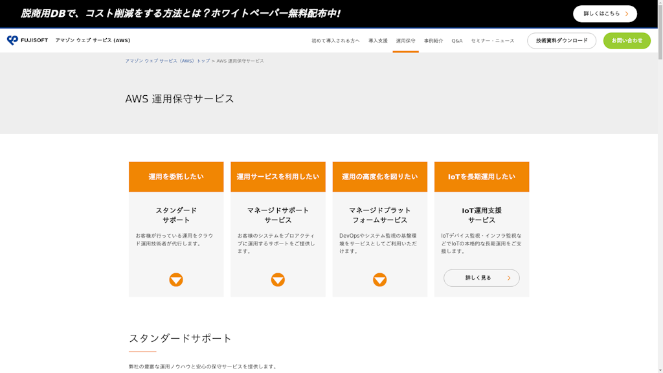The height and width of the screenshot is (373, 663).
Task: Go to the Q&A menu item
Action: coord(457,41)
